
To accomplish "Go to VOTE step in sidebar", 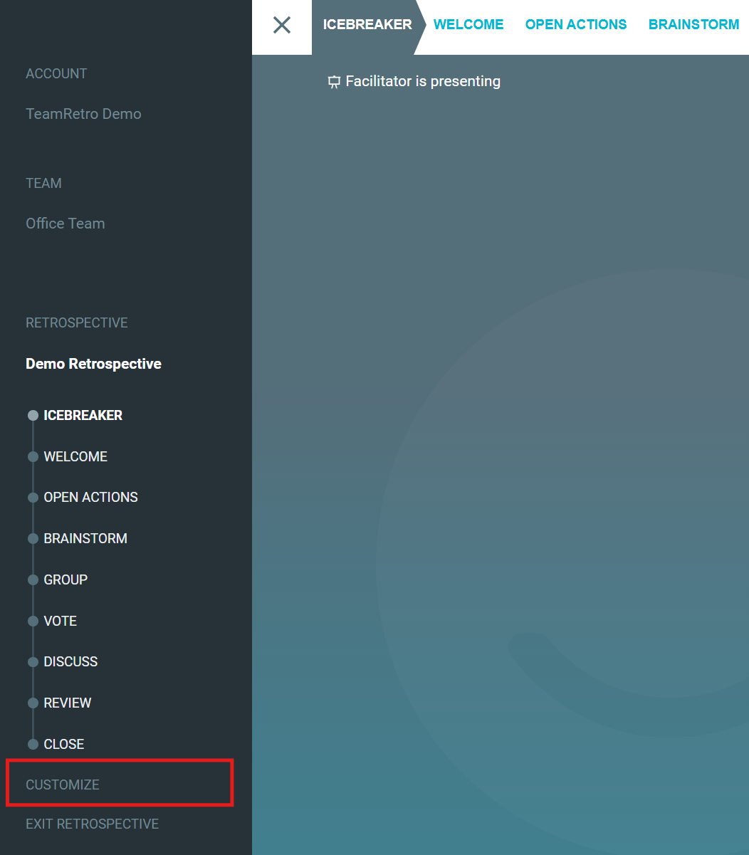I will (x=60, y=621).
